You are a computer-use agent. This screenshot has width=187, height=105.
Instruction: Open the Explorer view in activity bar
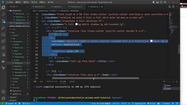tap(3, 8)
